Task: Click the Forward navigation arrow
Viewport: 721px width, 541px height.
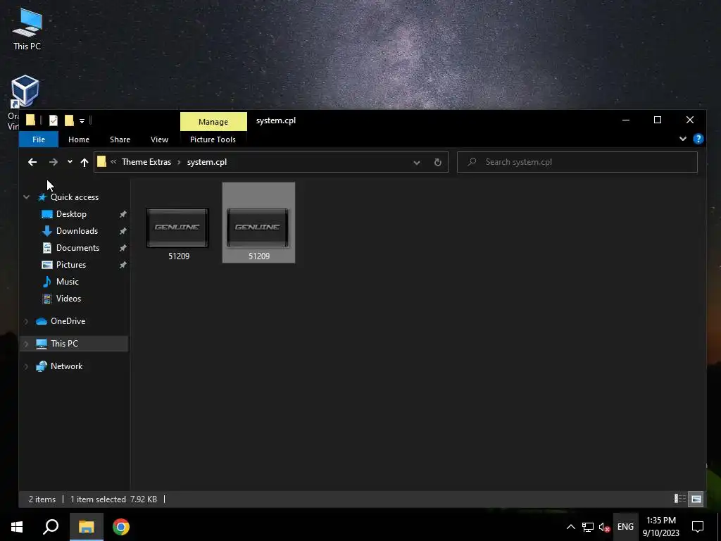Action: click(54, 162)
